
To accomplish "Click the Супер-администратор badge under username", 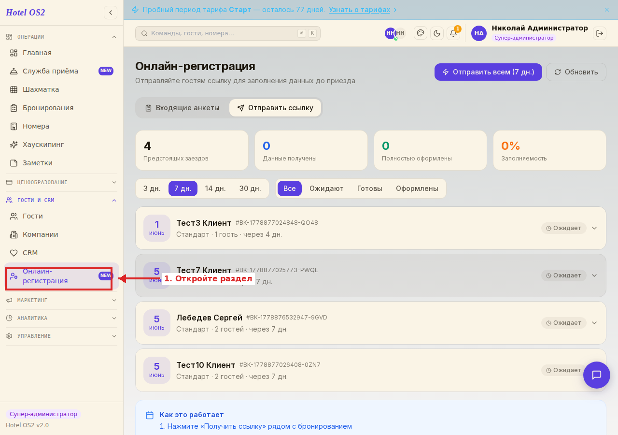I will (524, 38).
